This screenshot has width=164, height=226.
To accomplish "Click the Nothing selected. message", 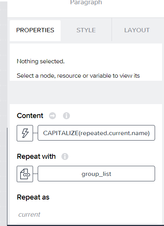I will [x=41, y=61].
